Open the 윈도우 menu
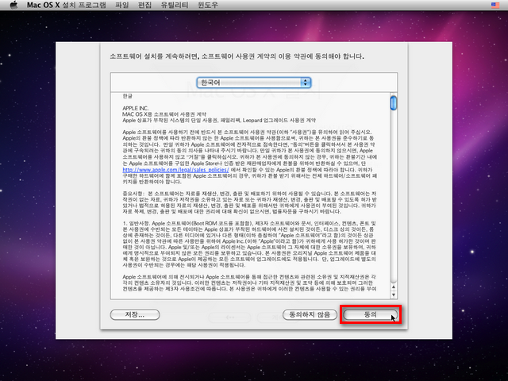Screen dimensions: 508x381 tap(208, 6)
